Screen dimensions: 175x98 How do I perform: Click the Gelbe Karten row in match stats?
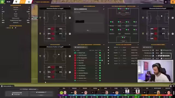tap(16, 18)
